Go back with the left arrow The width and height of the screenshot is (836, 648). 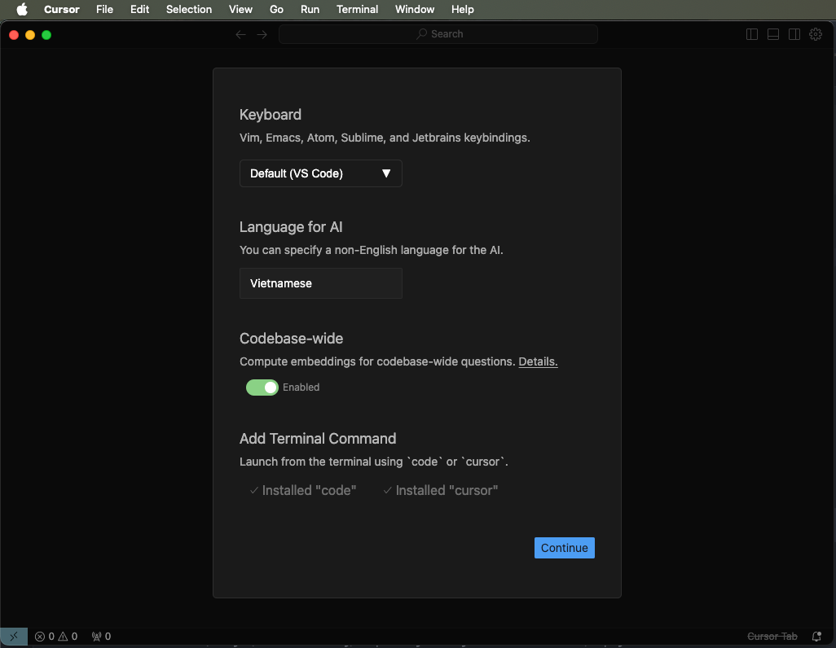tap(240, 34)
